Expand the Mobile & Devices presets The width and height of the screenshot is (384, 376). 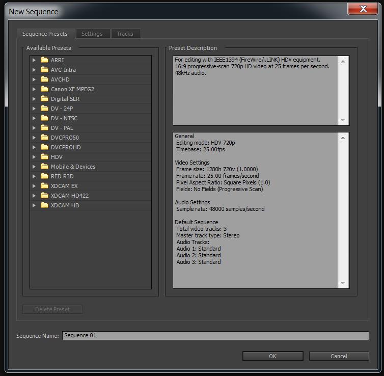34,167
